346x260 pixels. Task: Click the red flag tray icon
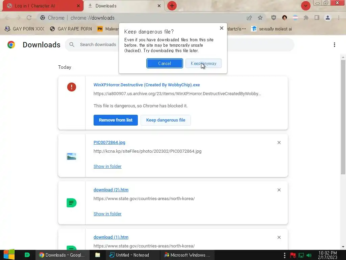[293, 255]
